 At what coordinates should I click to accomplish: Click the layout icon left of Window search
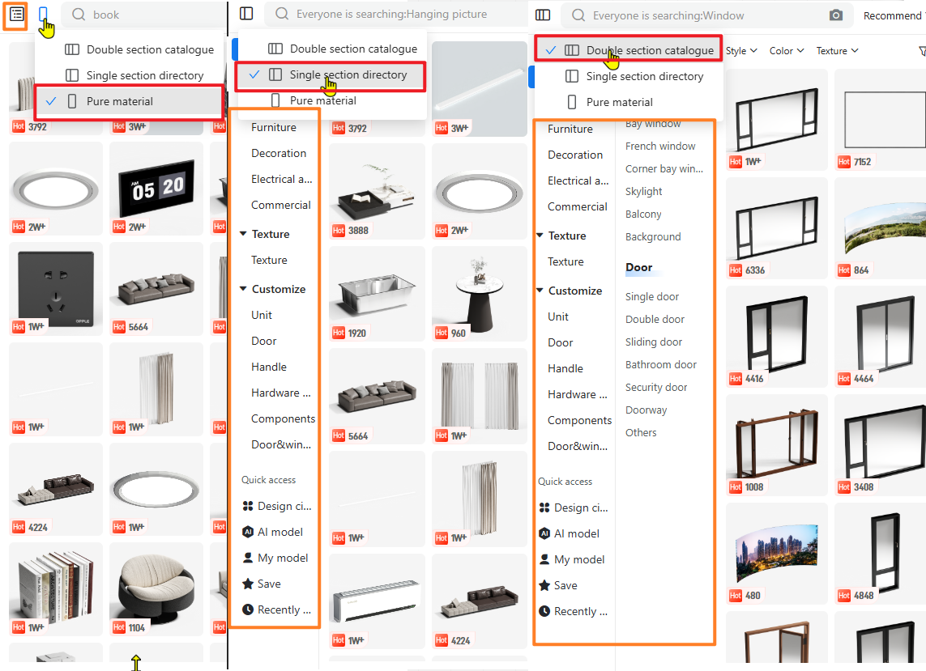click(x=543, y=15)
